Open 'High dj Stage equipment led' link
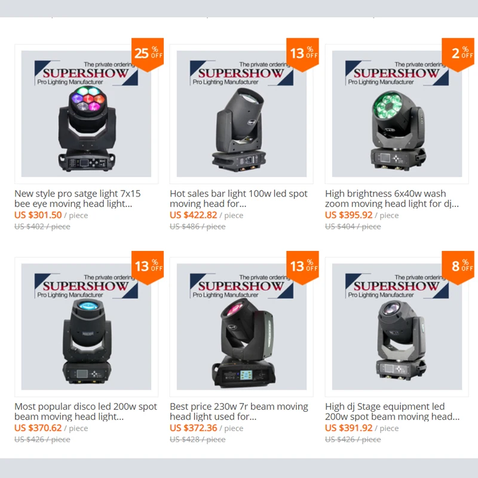 [x=393, y=411]
